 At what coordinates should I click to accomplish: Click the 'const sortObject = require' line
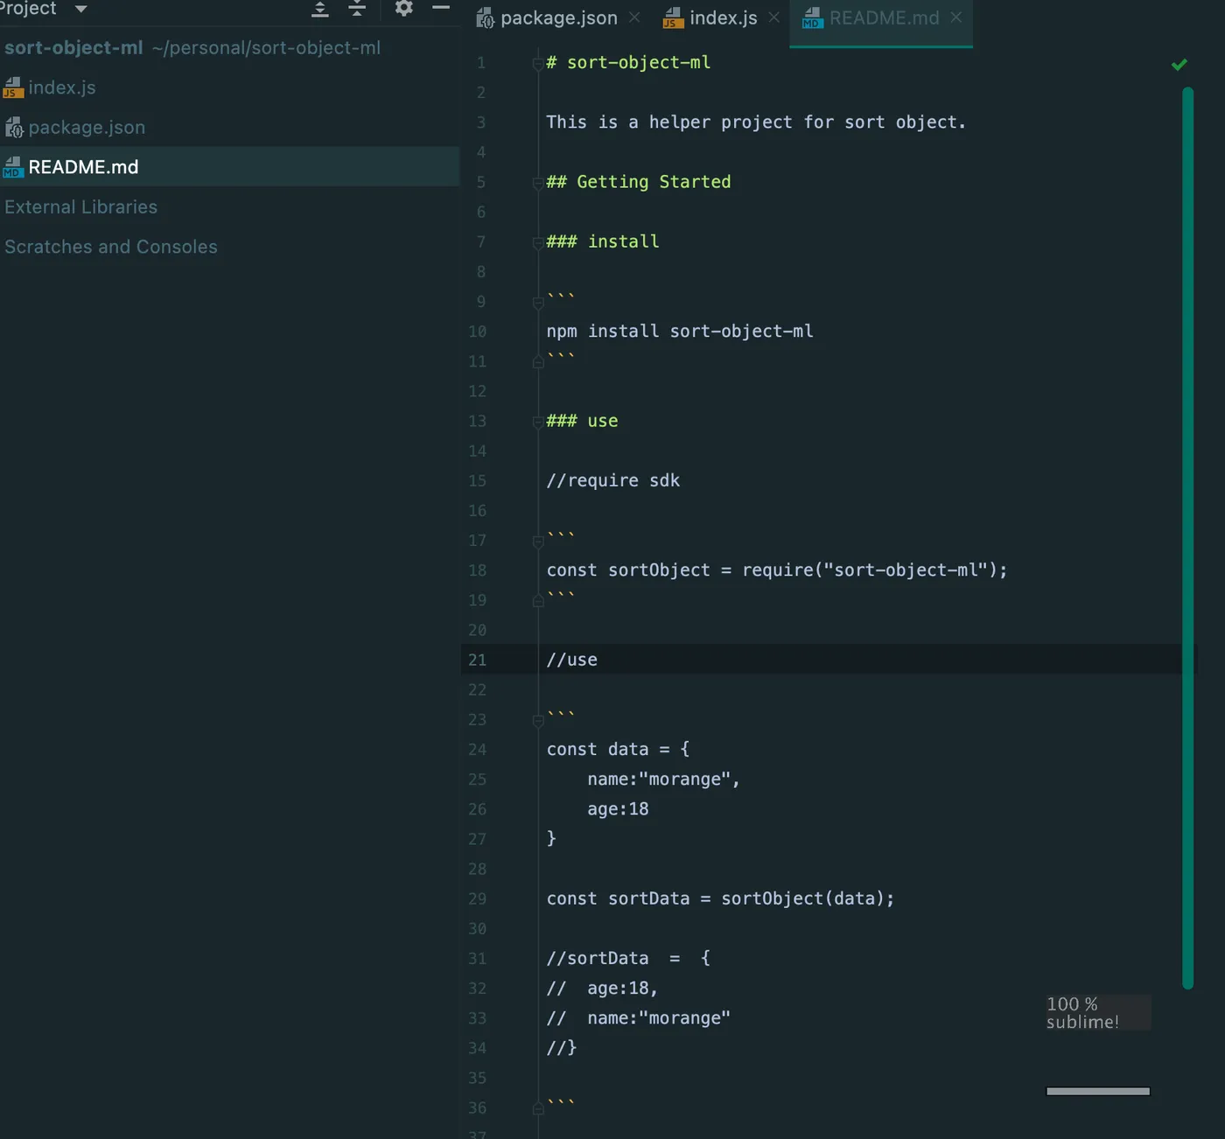tap(777, 569)
